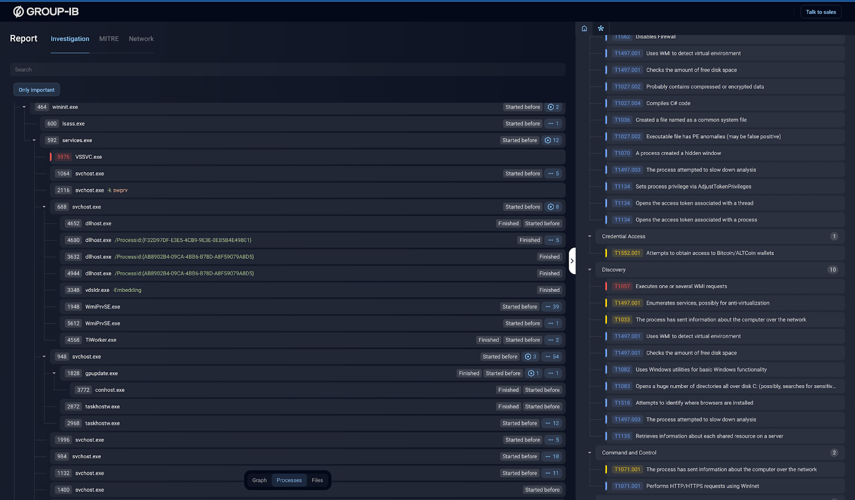Viewport: 855px width, 500px height.
Task: Collapse the wininit.exe process tree
Action: pos(24,107)
